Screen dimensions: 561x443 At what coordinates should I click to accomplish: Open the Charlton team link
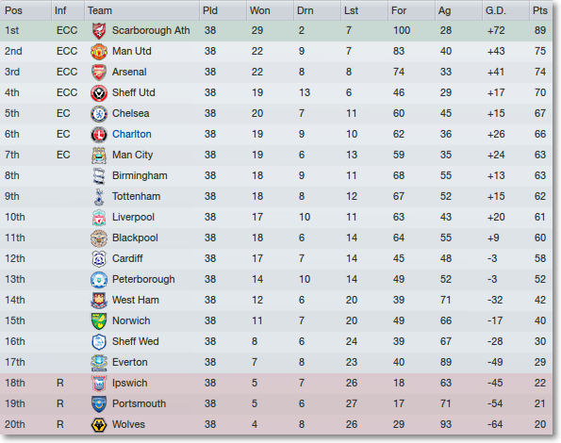pyautogui.click(x=132, y=134)
